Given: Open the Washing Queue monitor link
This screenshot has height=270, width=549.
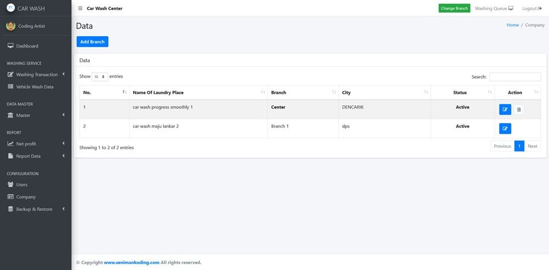Looking at the screenshot, I should pyautogui.click(x=494, y=8).
